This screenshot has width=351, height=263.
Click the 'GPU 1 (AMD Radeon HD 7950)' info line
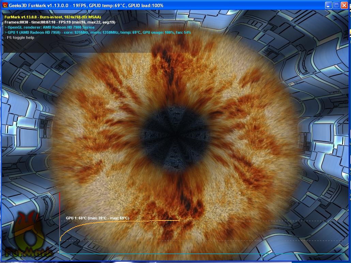point(97,32)
